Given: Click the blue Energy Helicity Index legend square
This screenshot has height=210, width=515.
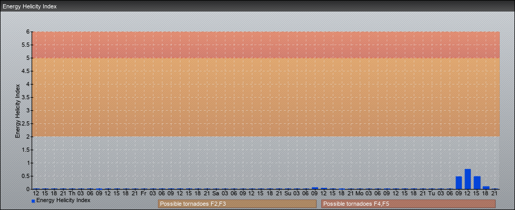Looking at the screenshot, I should coord(33,201).
